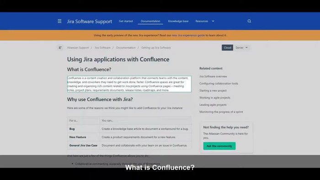Open Jira Software overview related link
This screenshot has height=180, width=320.
pyautogui.click(x=213, y=76)
